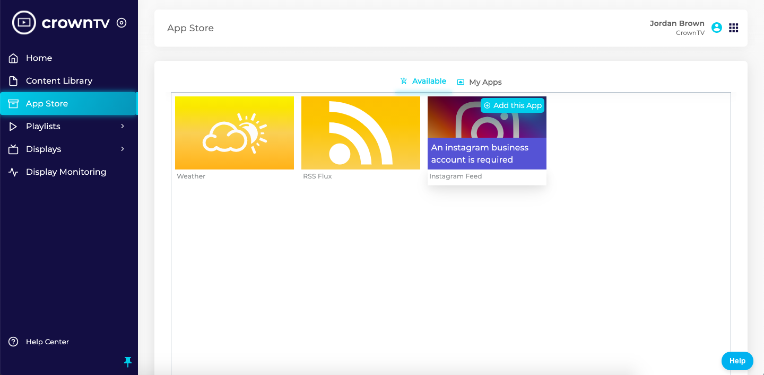Click the Instagram Feed label text
Screen dimensions: 764x375
[x=456, y=176]
